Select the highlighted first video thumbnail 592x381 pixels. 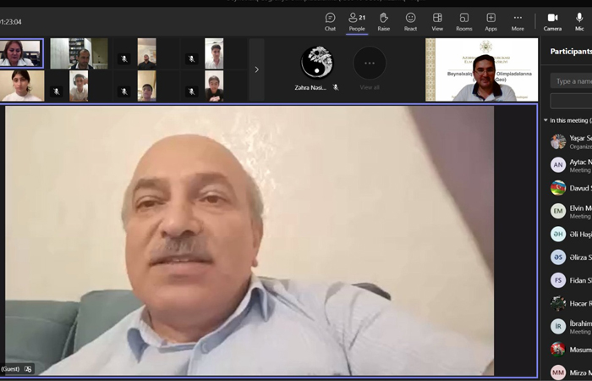click(21, 53)
